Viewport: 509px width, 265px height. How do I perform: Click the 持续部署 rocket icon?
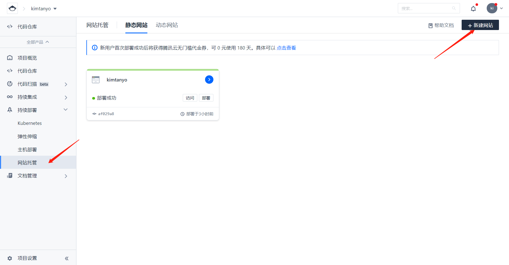(10, 110)
